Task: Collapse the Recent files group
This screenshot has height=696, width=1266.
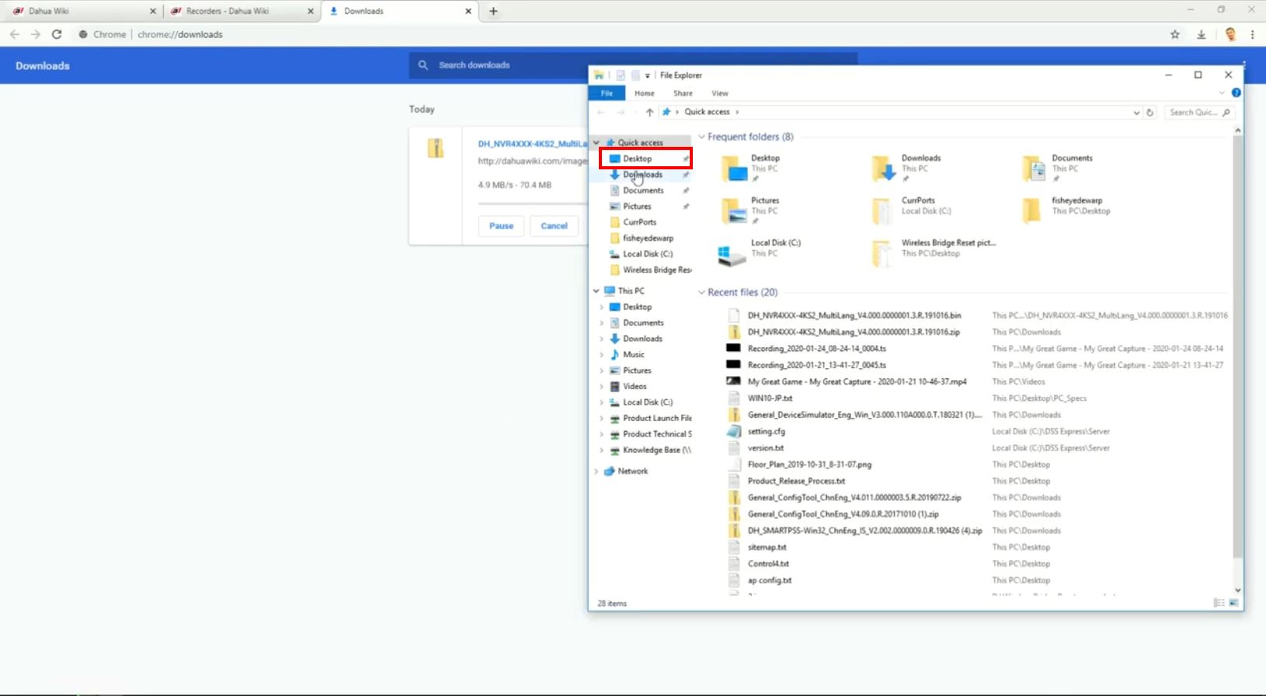Action: [x=701, y=293]
